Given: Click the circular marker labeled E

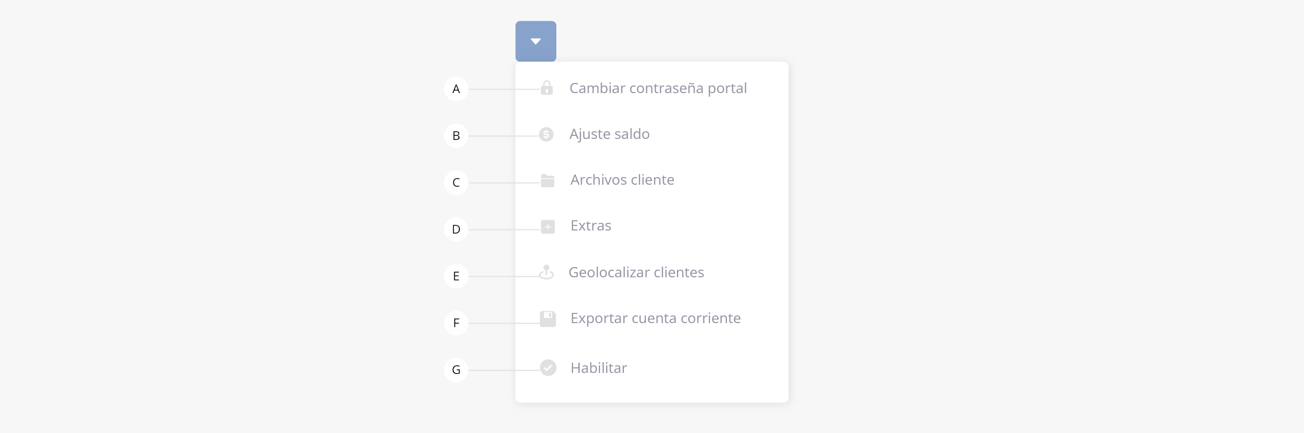Looking at the screenshot, I should coord(456,276).
